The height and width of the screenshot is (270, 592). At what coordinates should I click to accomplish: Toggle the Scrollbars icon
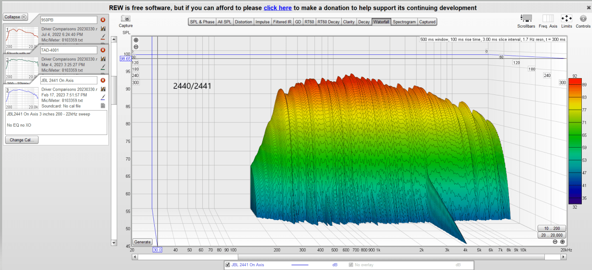pyautogui.click(x=526, y=18)
